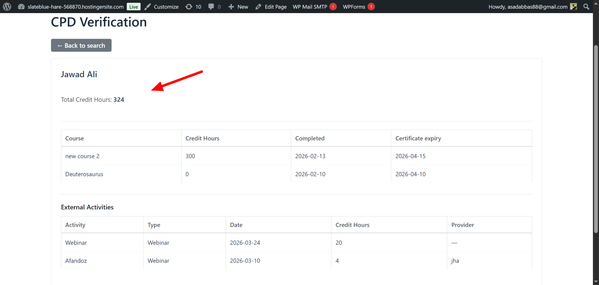Click the Edit Page pencil icon
Image resolution: width=599 pixels, height=285 pixels.
(258, 6)
